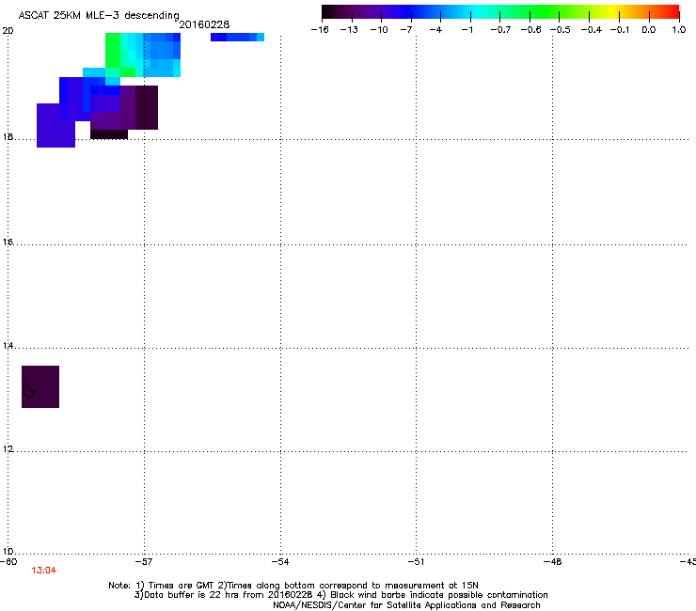This screenshot has height=611, width=696.
Task: Click the colorbar label -0.6
Action: tap(530, 30)
